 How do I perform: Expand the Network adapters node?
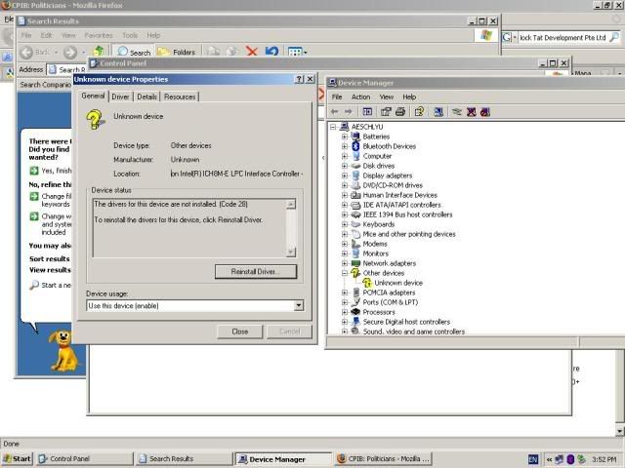pyautogui.click(x=345, y=263)
